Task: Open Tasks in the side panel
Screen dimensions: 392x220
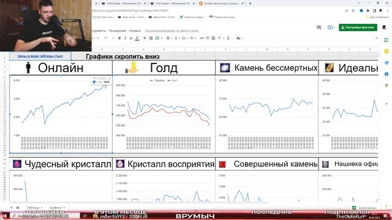Action: pos(386,63)
